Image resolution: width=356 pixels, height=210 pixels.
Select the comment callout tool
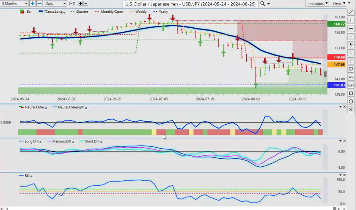coord(351,69)
